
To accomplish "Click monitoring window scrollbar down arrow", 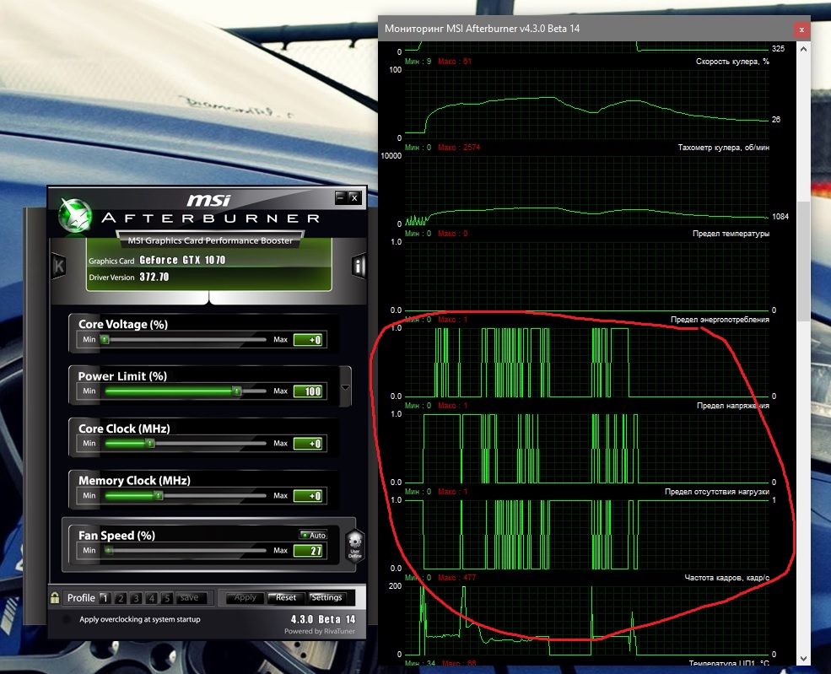I will click(x=803, y=659).
